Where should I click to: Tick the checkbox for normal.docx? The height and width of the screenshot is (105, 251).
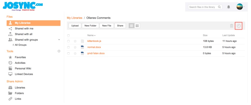[x=68, y=47]
